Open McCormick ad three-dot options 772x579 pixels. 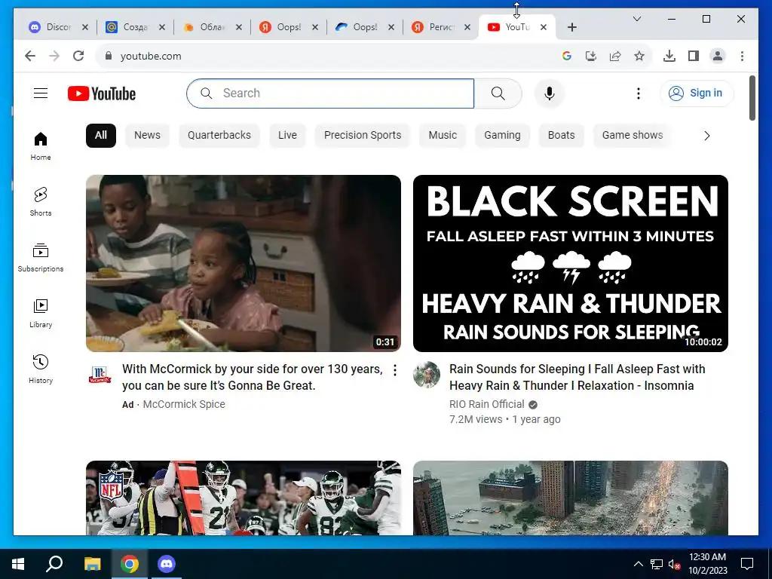pyautogui.click(x=394, y=370)
